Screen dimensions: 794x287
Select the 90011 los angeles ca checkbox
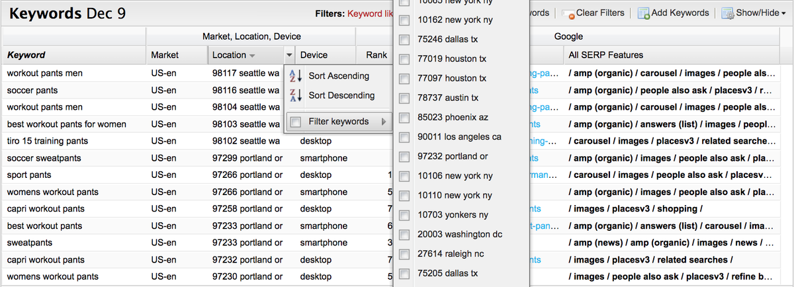404,137
